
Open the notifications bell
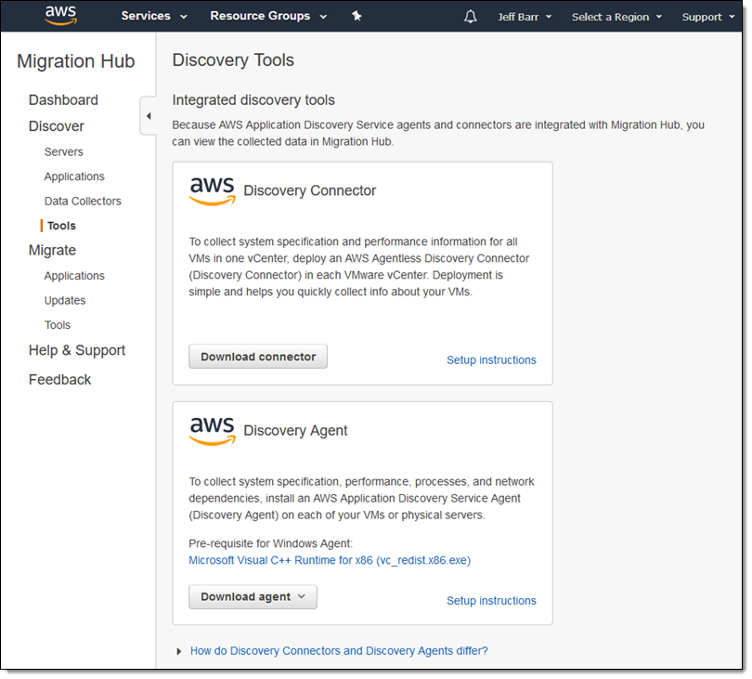pos(470,17)
